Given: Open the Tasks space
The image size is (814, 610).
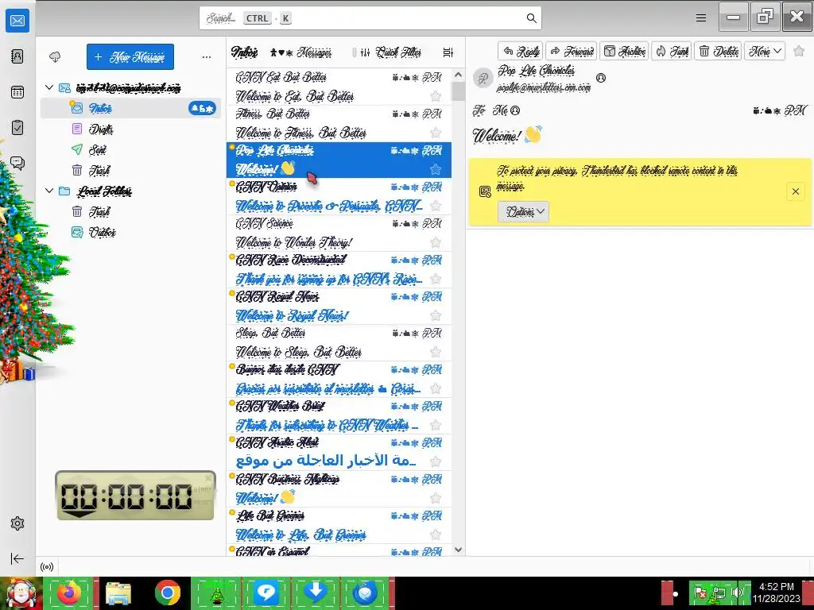Looking at the screenshot, I should click(x=17, y=128).
